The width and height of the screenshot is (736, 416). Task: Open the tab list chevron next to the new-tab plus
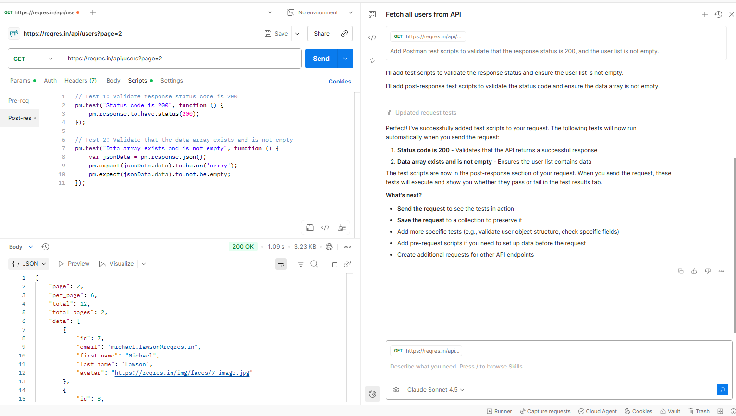[x=270, y=12]
